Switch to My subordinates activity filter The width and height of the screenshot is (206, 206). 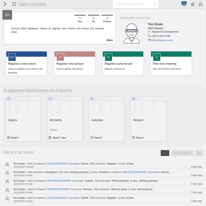182,153
